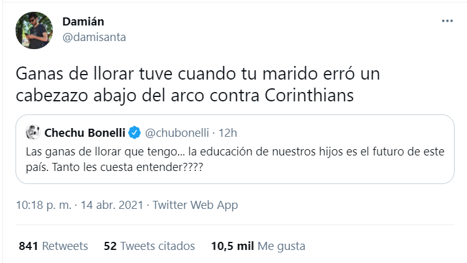The width and height of the screenshot is (467, 263).
Task: Open the Twitter Web App source link
Action: (x=195, y=205)
